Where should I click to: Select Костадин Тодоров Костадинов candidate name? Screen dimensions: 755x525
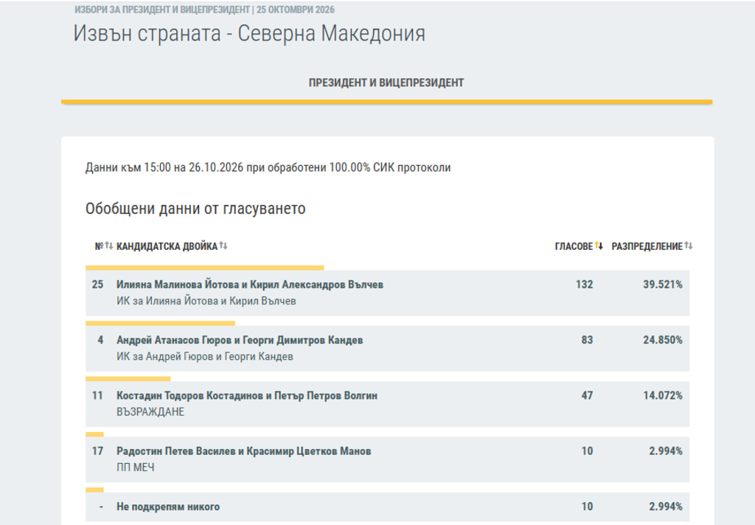(x=247, y=395)
